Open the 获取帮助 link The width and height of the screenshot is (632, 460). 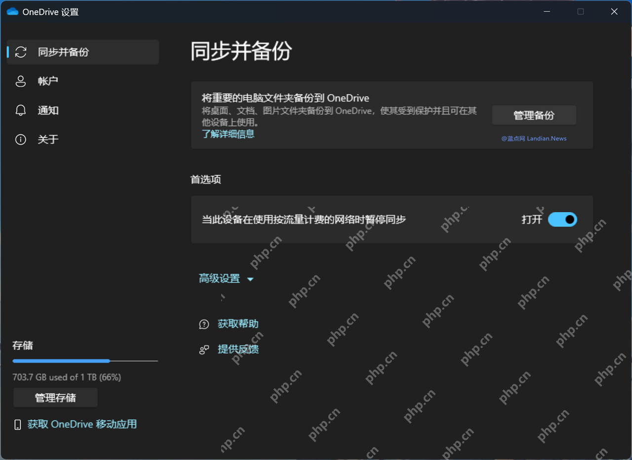(x=238, y=324)
